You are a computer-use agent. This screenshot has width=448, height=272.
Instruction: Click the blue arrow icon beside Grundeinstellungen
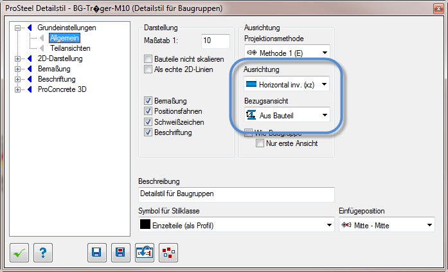coord(30,28)
